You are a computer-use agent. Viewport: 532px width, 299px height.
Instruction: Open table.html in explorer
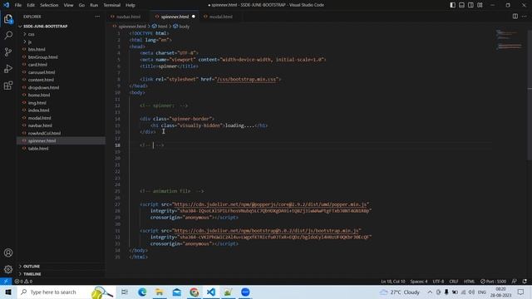[38, 149]
